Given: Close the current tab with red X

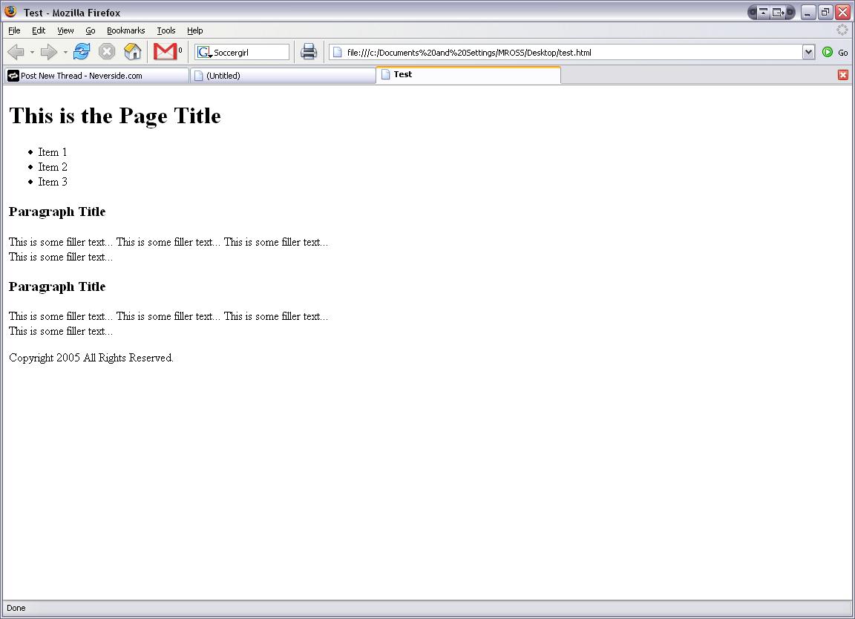Looking at the screenshot, I should (x=843, y=75).
